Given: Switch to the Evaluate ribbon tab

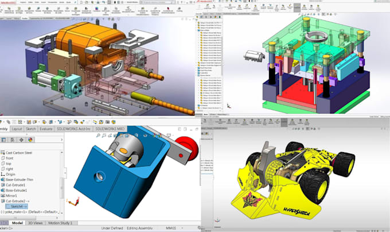Looking at the screenshot, I should [x=46, y=129].
